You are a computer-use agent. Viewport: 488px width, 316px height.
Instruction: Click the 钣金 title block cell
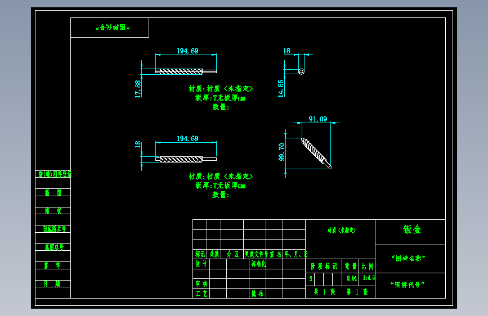[x=410, y=232]
